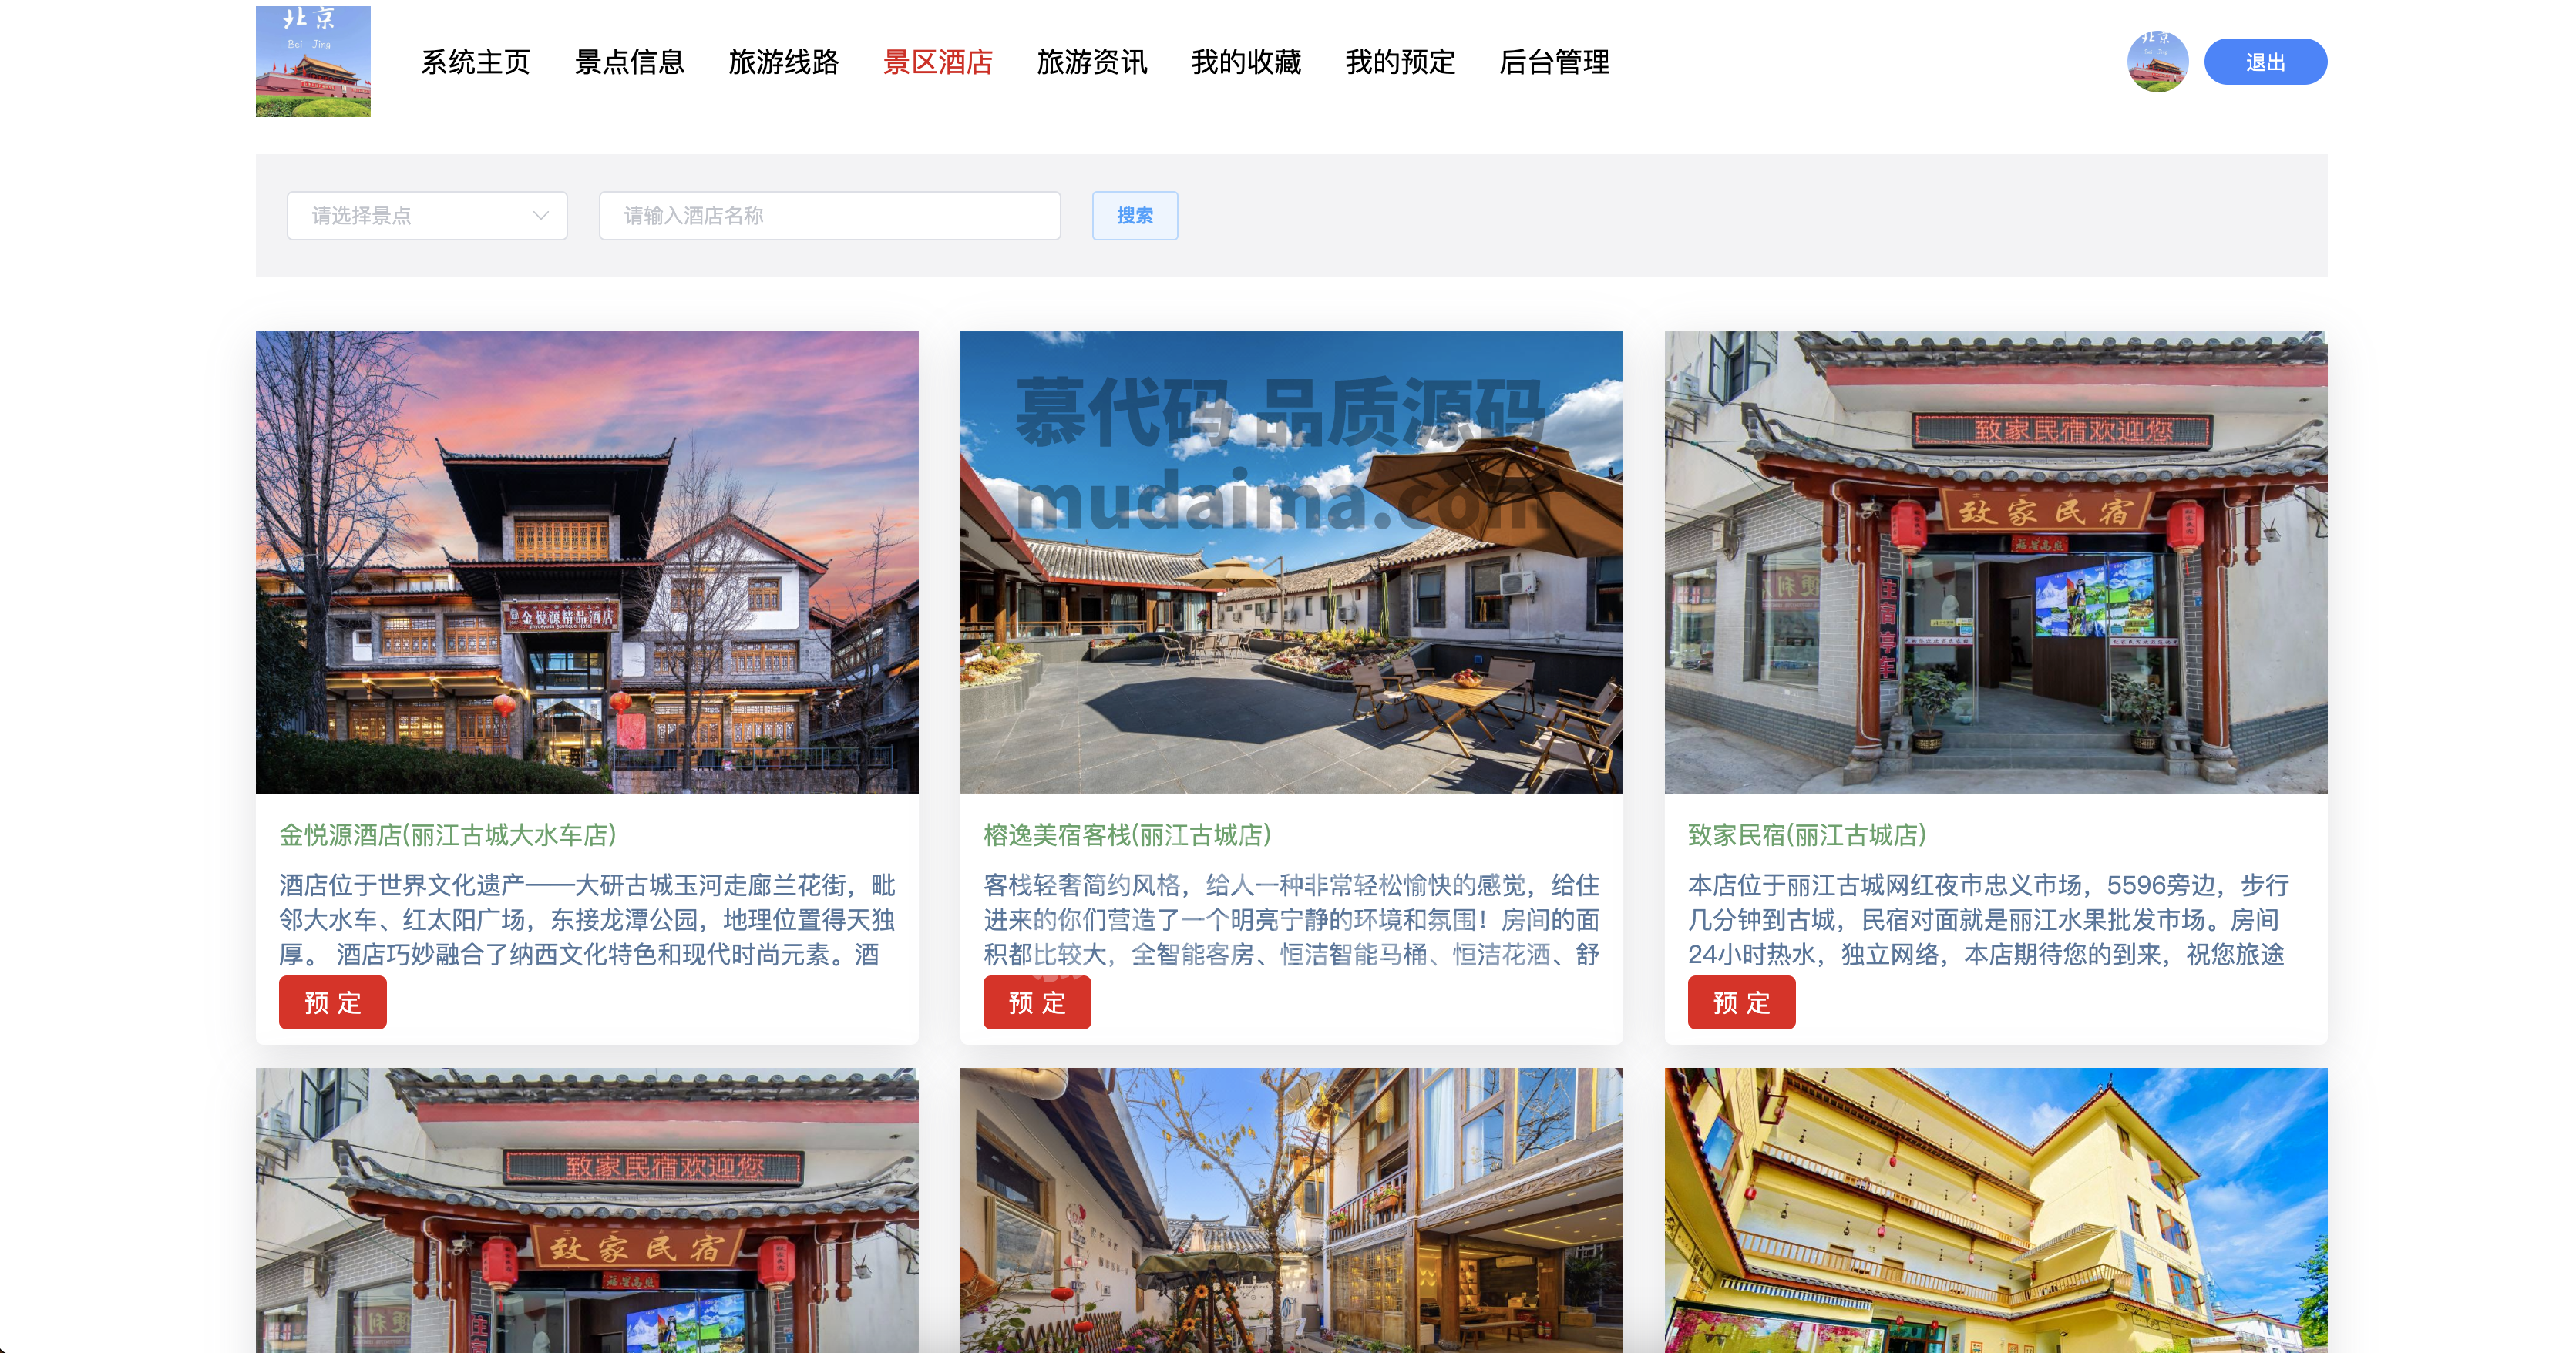Click the 金悦源酒店 sunset building photo
The width and height of the screenshot is (2576, 1353).
point(587,562)
